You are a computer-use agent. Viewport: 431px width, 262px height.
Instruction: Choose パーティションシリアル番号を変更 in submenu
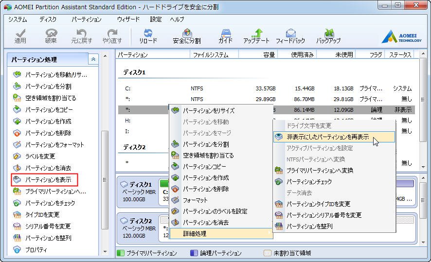point(334,215)
